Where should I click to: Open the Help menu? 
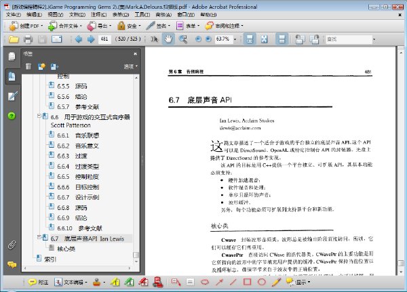pyautogui.click(x=208, y=15)
